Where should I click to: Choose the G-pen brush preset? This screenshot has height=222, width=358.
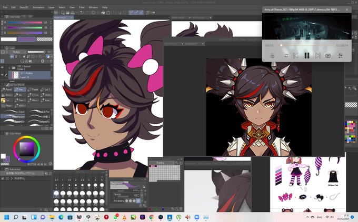coord(13,112)
